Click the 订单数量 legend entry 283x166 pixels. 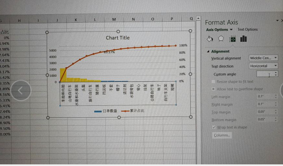pyautogui.click(x=106, y=111)
